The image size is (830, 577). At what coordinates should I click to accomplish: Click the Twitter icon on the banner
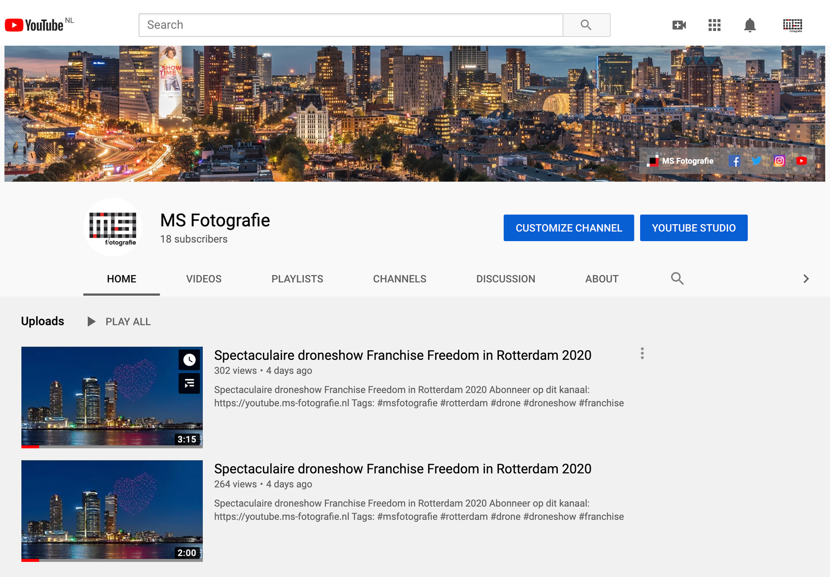click(x=756, y=161)
